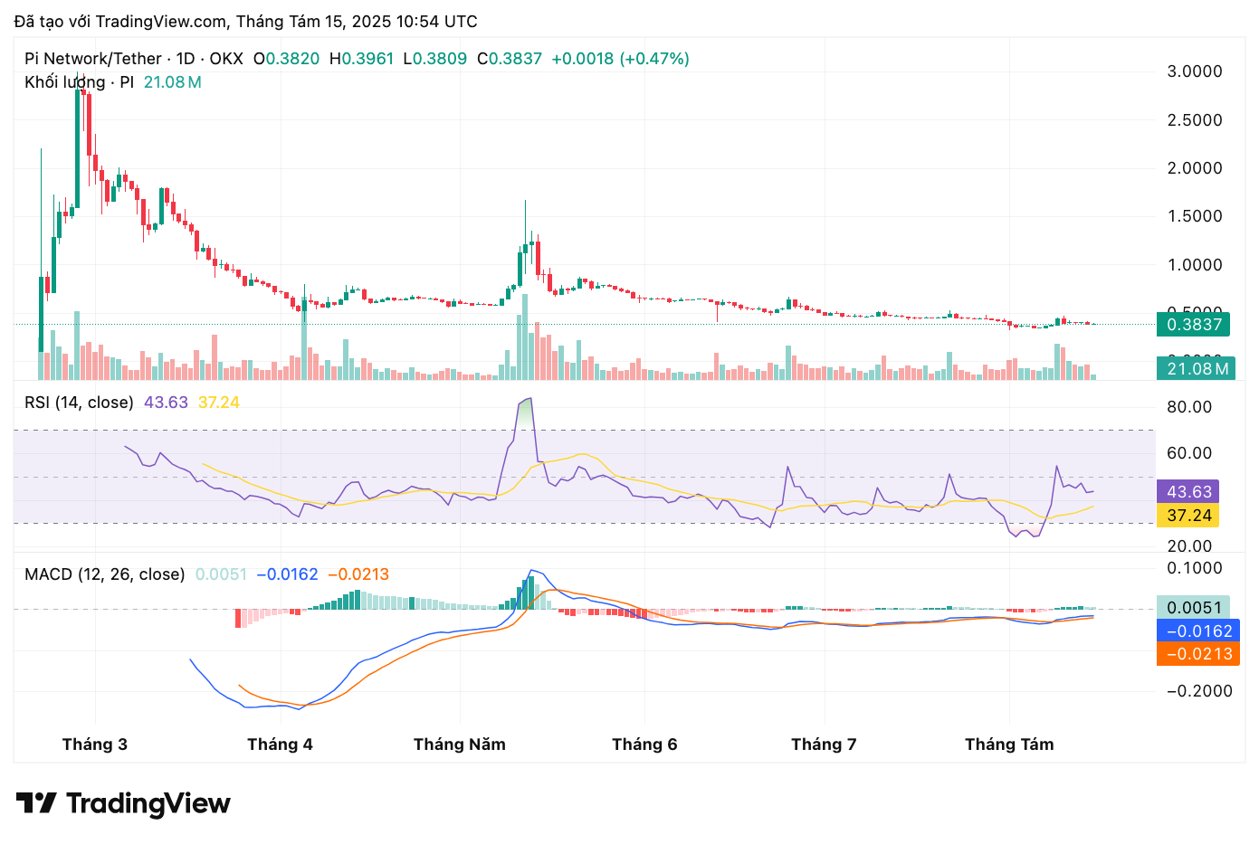Screen dimensions: 1259x844
Task: Click the 3.0000 level on the price axis
Action: pos(1195,71)
